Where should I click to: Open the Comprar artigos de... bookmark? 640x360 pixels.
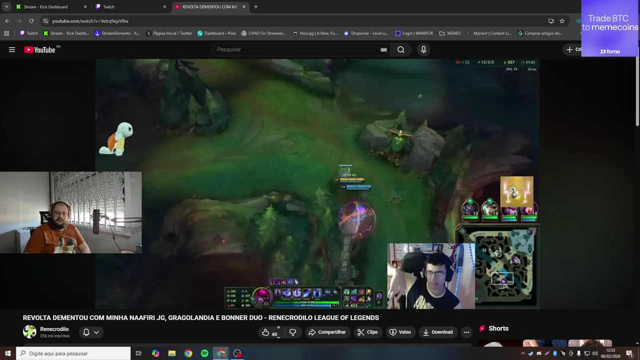540,33
